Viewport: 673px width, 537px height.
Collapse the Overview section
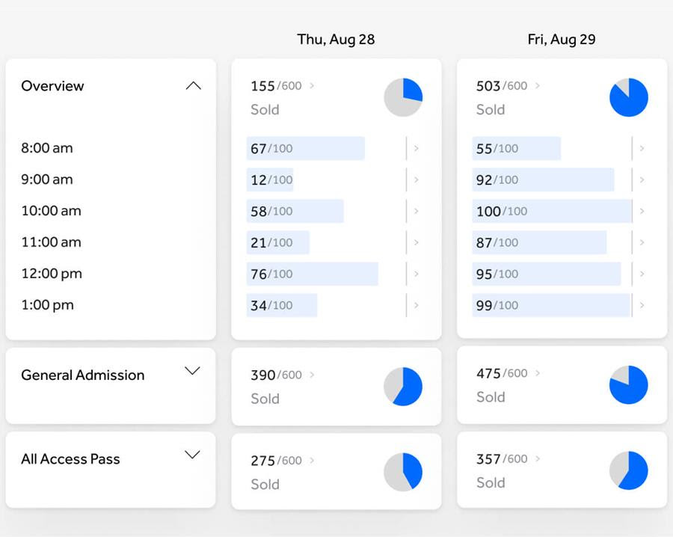pos(193,86)
